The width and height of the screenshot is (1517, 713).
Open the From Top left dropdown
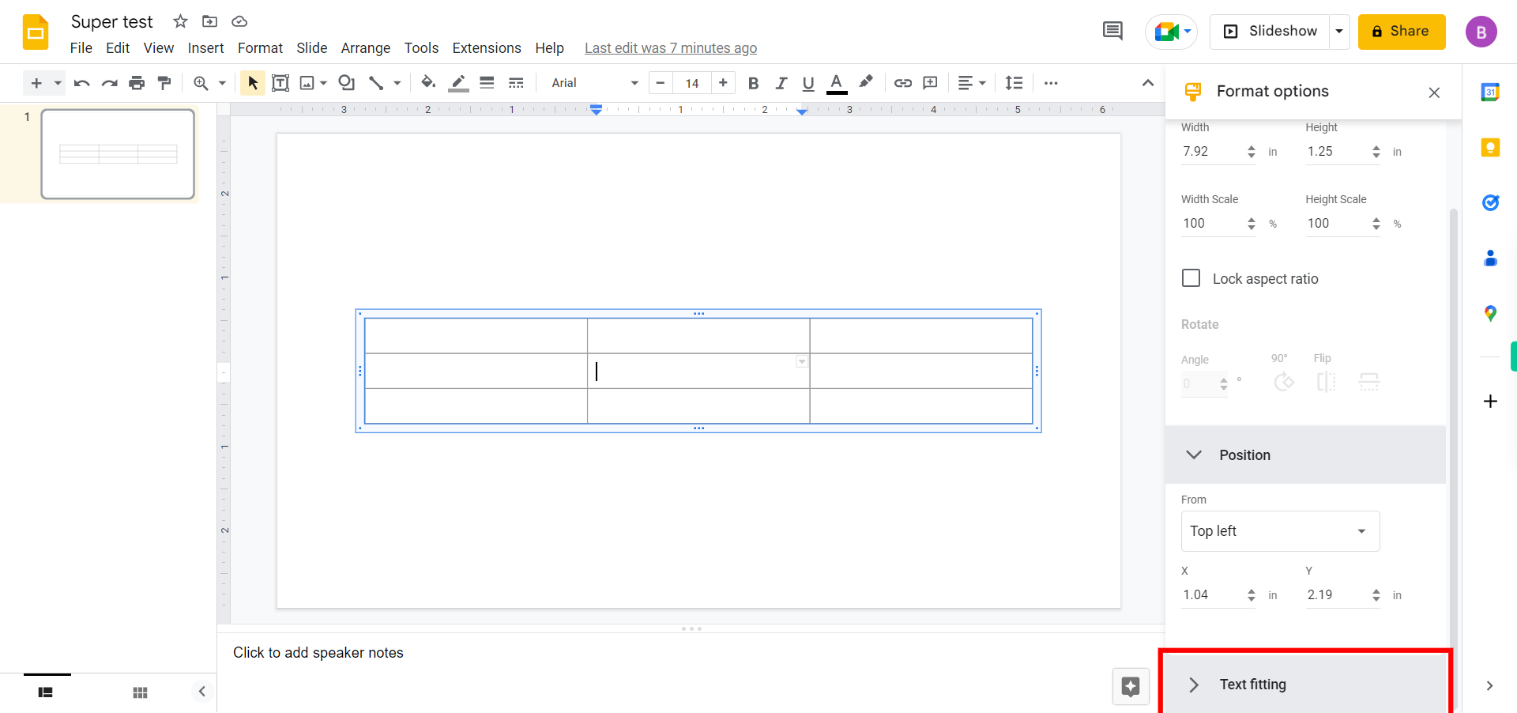tap(1280, 531)
